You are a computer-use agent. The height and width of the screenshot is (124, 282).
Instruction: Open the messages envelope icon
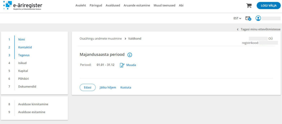click(x=248, y=18)
